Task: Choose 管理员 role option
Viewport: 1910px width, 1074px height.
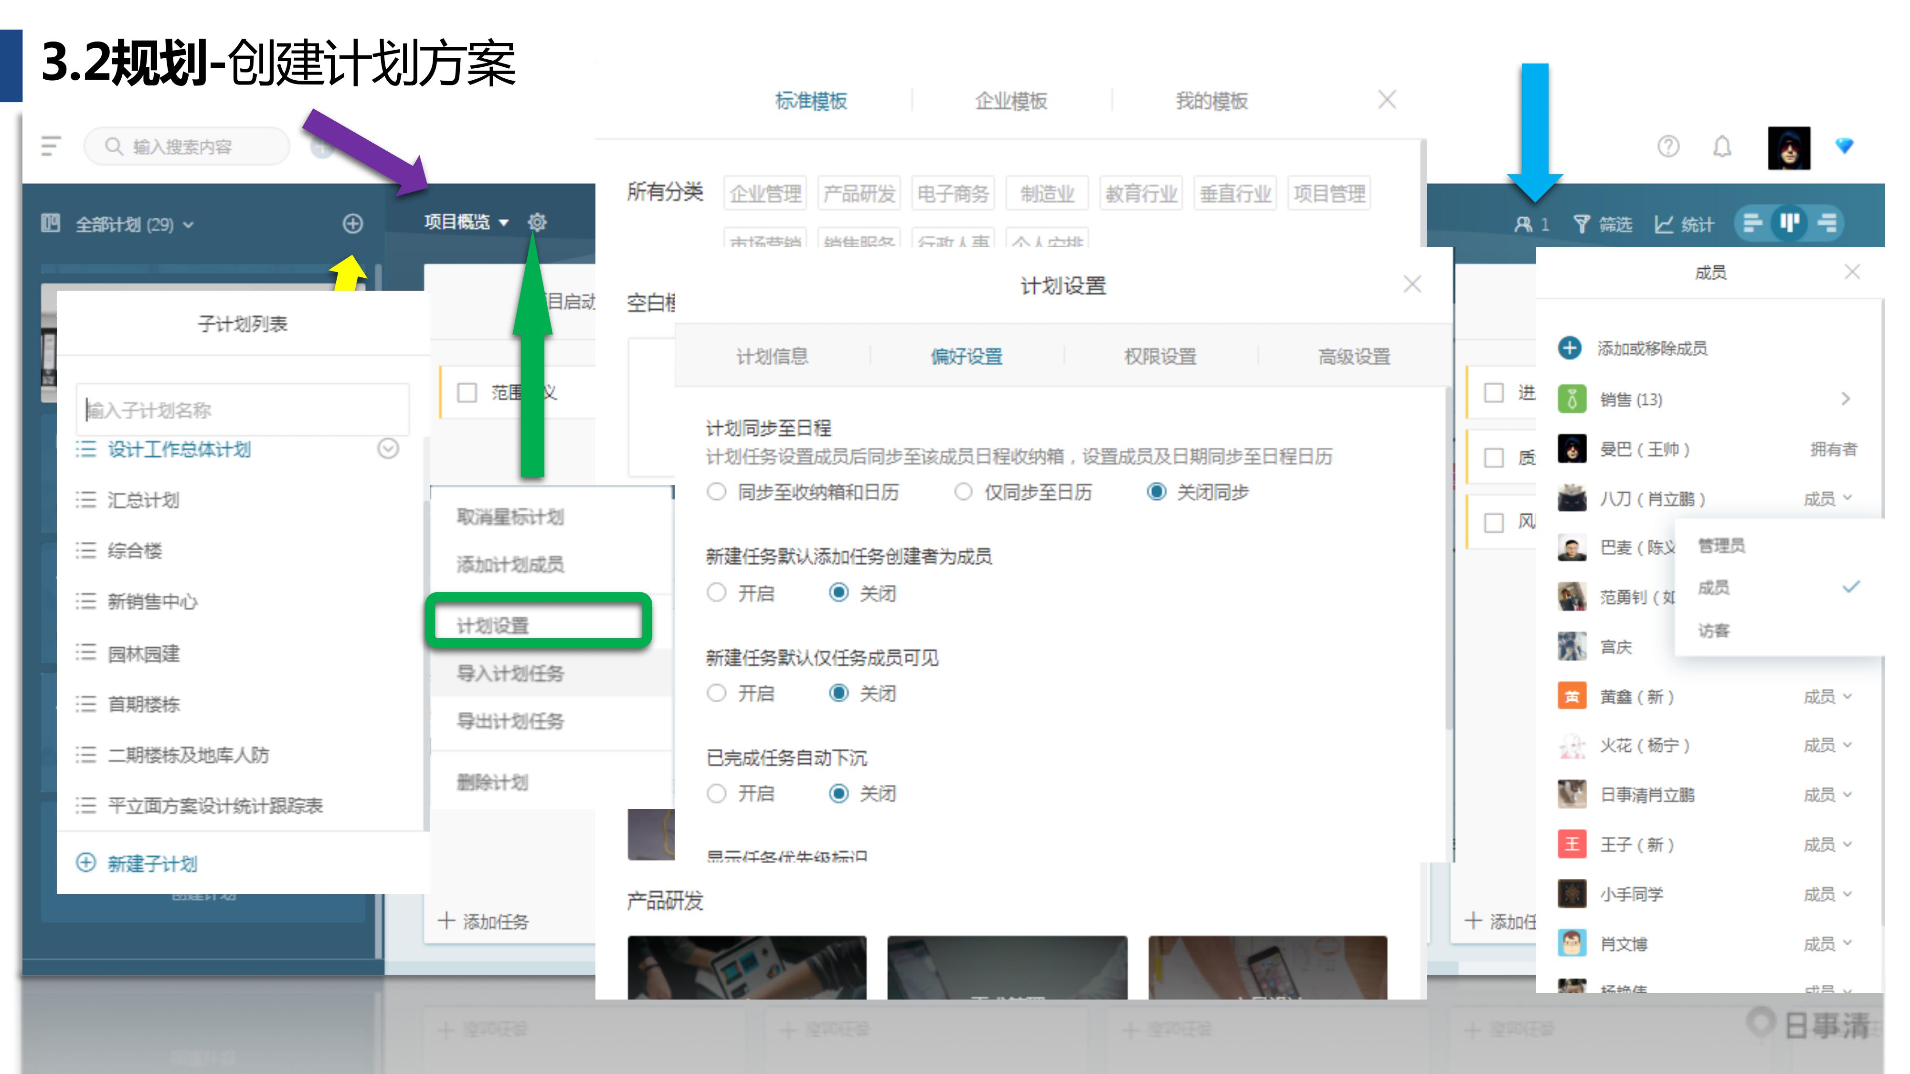Action: [x=1721, y=546]
